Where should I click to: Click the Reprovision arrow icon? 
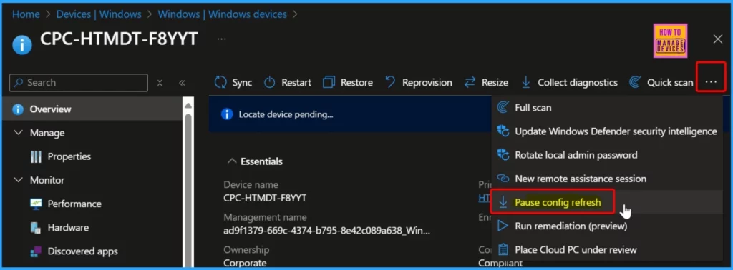(x=391, y=83)
